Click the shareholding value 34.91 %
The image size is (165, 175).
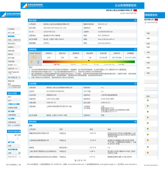pos(93,133)
